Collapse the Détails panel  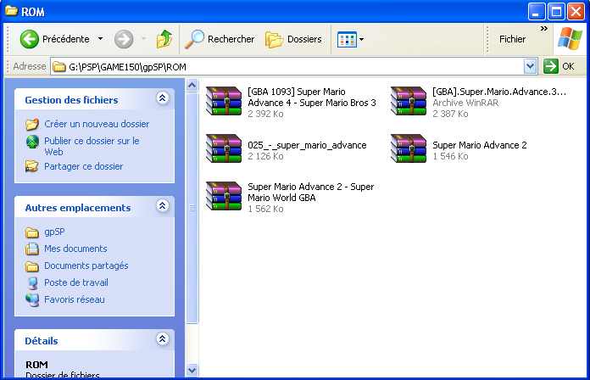[x=162, y=339]
